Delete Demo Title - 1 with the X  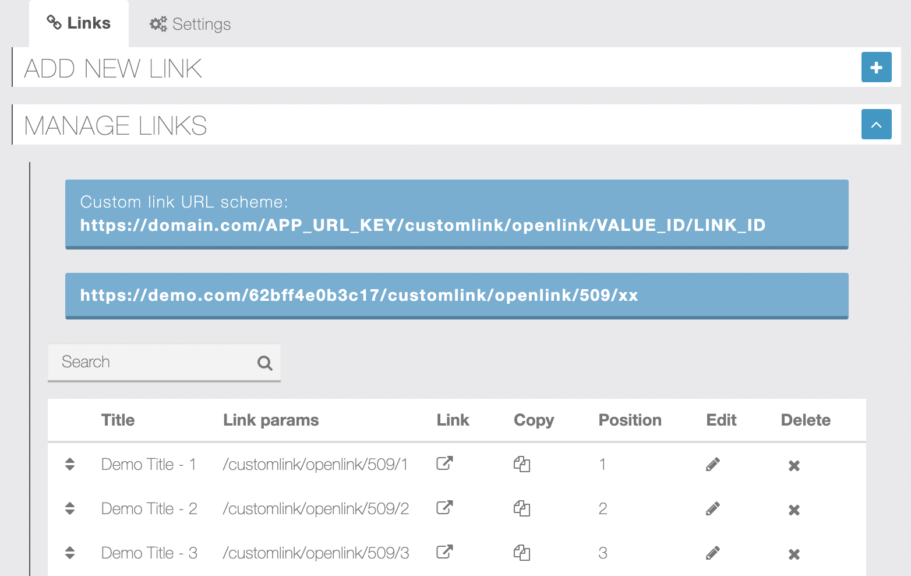click(x=793, y=465)
